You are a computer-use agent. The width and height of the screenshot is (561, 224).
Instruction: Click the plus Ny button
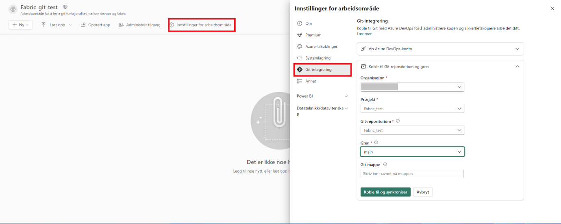(20, 25)
